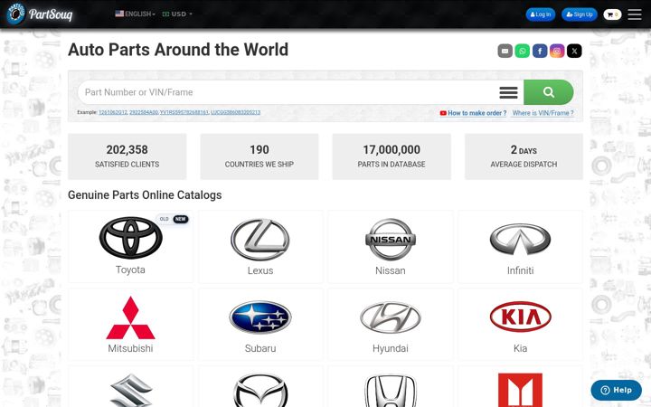Click the 202,358 Satisfied Clients stat
Screen dimensions: 651x407
pyautogui.click(x=127, y=156)
